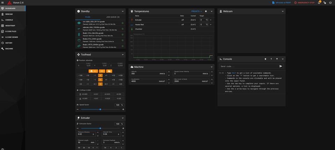335x150 pixels.
Task: Switch to the Job Queue tab
Action: [x=113, y=17]
